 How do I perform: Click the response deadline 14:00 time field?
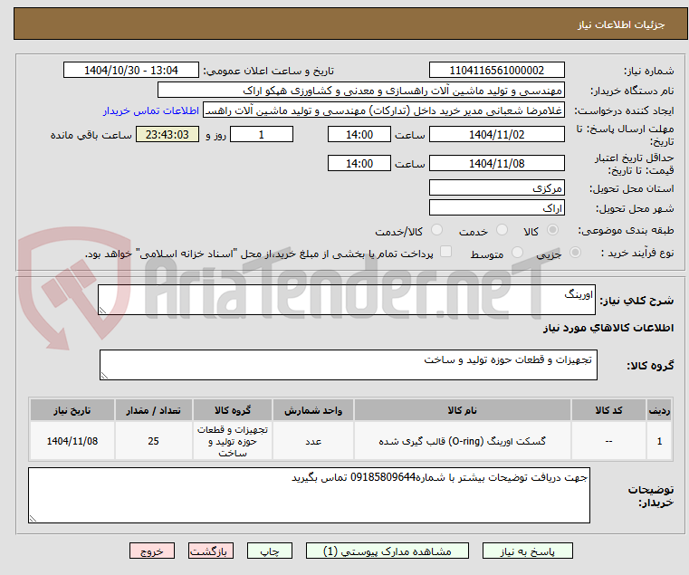tap(359, 135)
